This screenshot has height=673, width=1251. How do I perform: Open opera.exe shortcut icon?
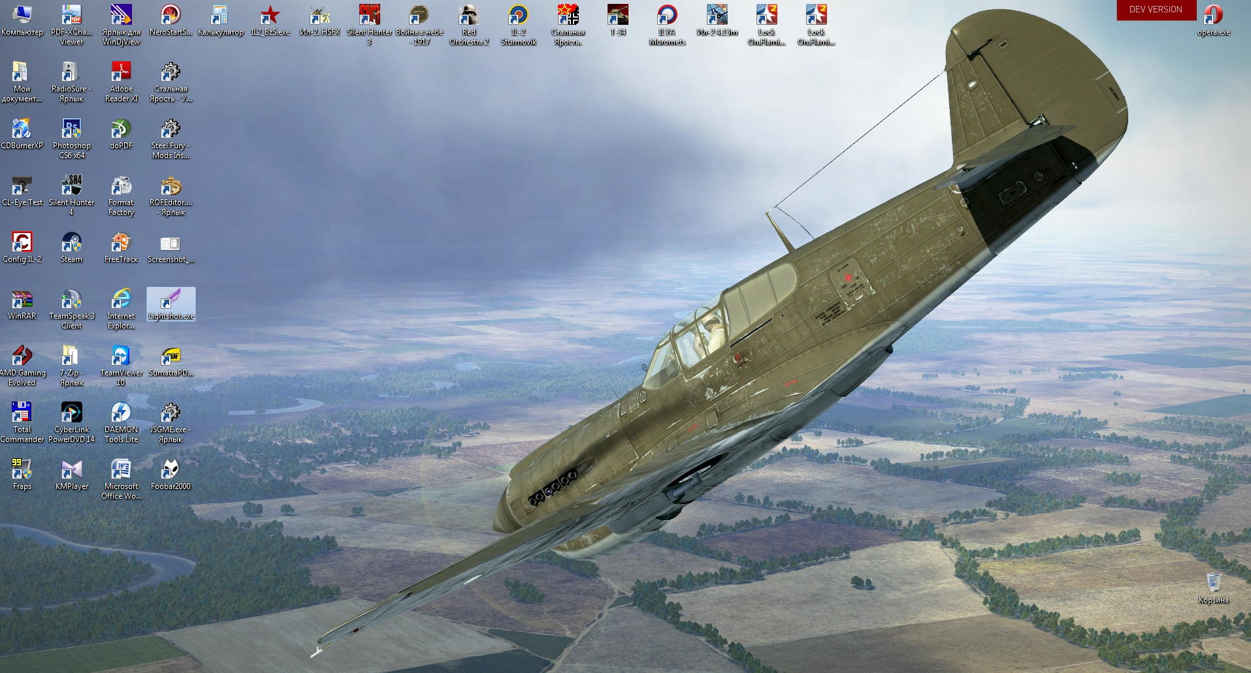[x=1213, y=20]
